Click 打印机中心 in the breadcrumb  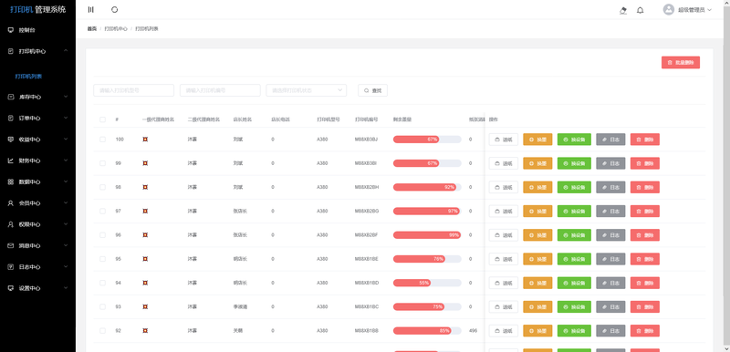(x=116, y=29)
